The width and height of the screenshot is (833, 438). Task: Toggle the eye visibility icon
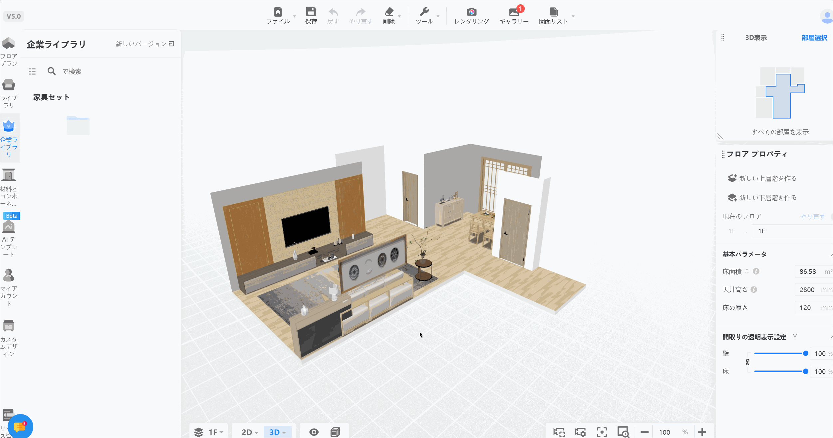(314, 432)
